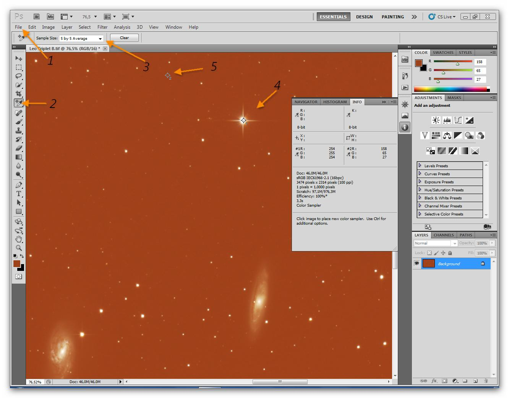Select the Rectangle shape tool
Screen dimensions: 509x398
[x=18, y=211]
